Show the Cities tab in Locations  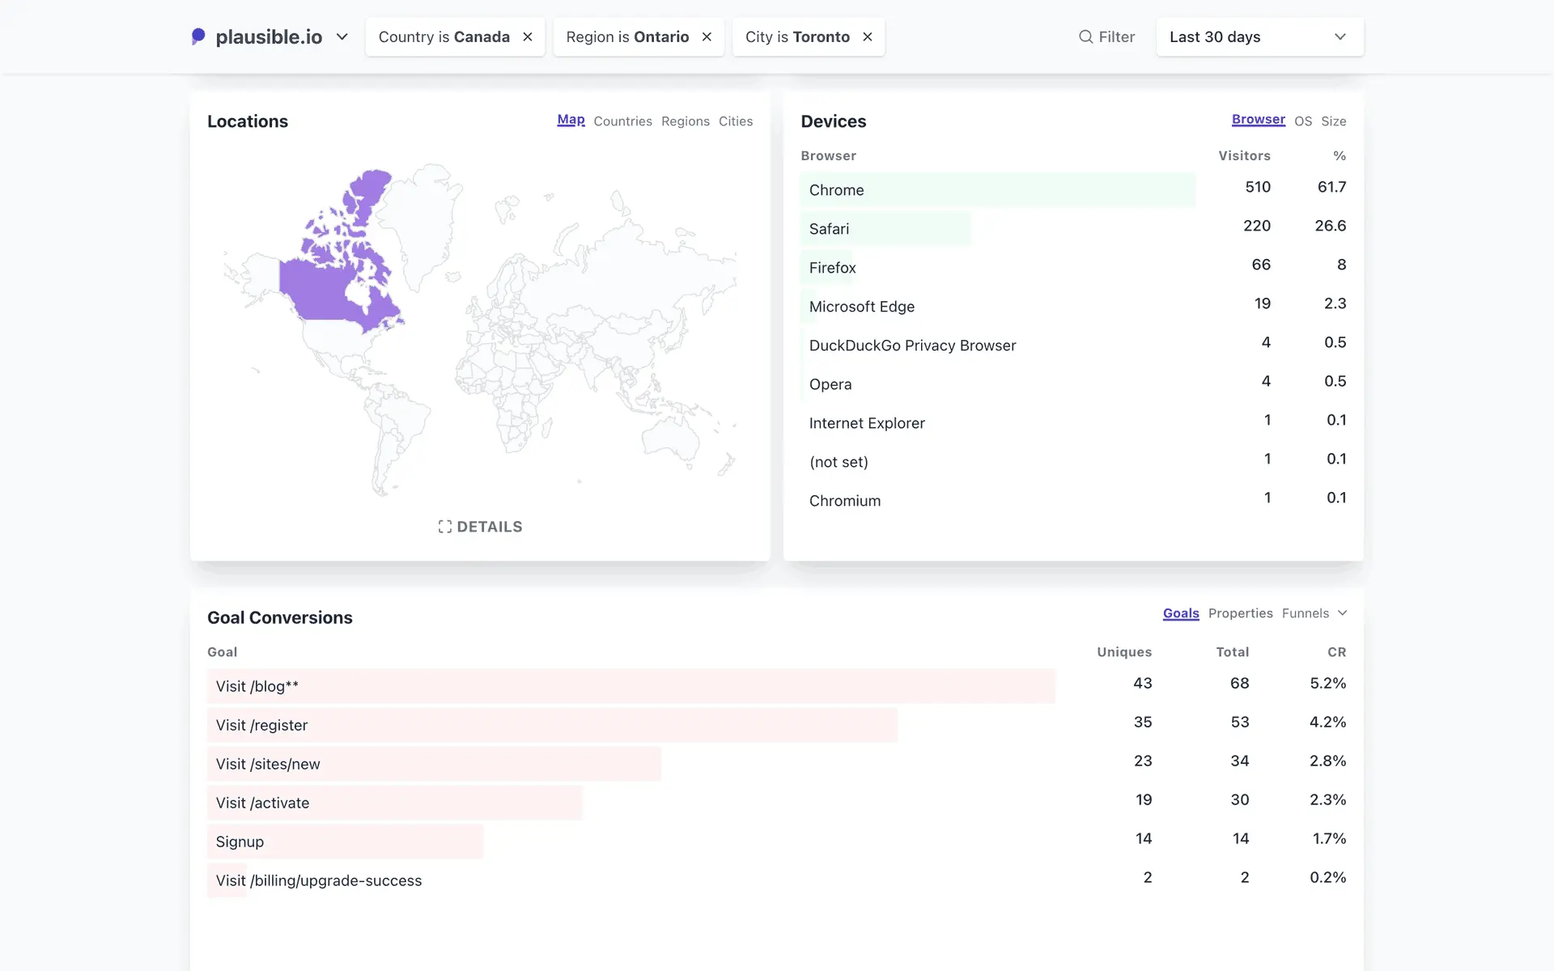735,121
